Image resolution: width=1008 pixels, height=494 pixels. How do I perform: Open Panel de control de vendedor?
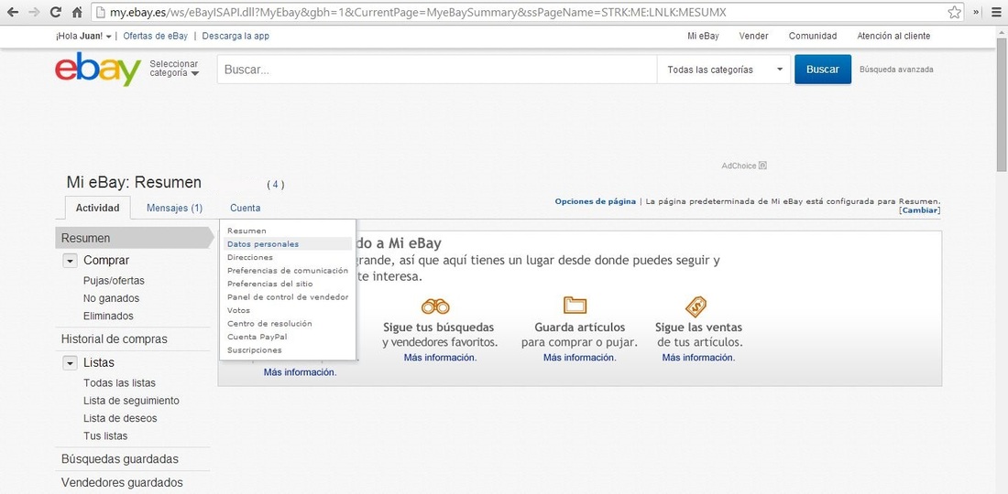click(x=288, y=297)
